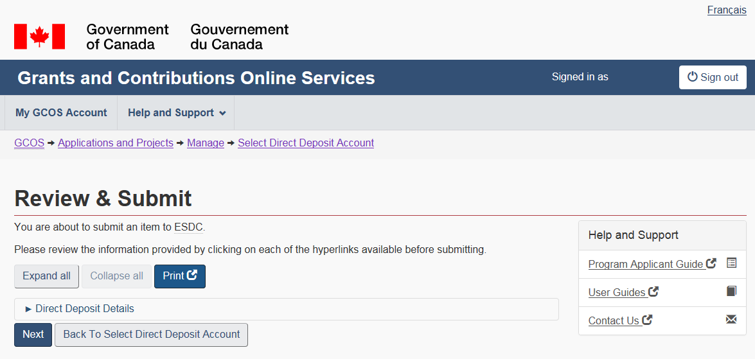The image size is (755, 359).
Task: Click the envelope icon beside Contact Us
Action: click(x=731, y=319)
